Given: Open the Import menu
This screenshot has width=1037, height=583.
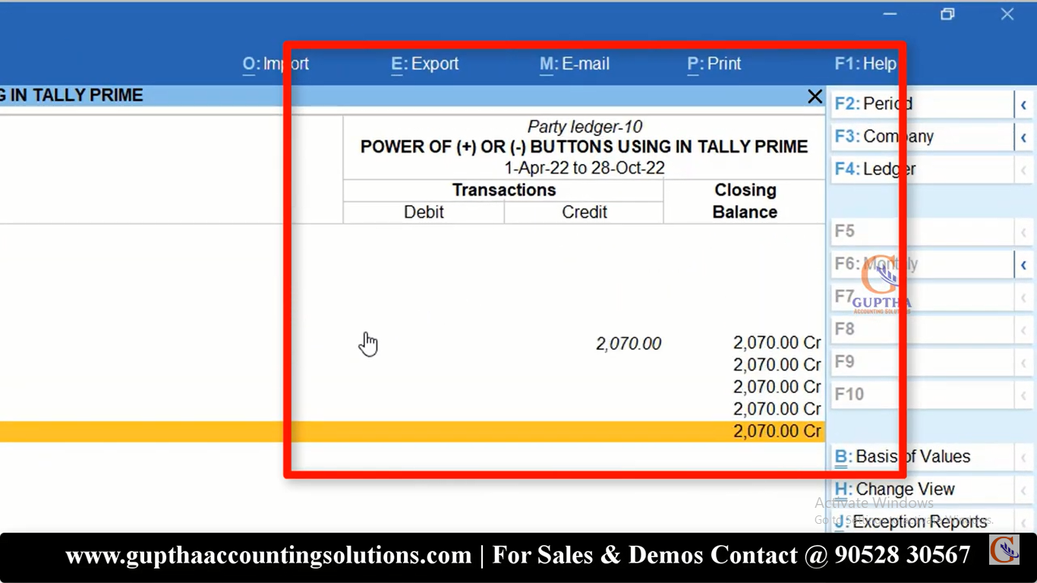Looking at the screenshot, I should (276, 64).
